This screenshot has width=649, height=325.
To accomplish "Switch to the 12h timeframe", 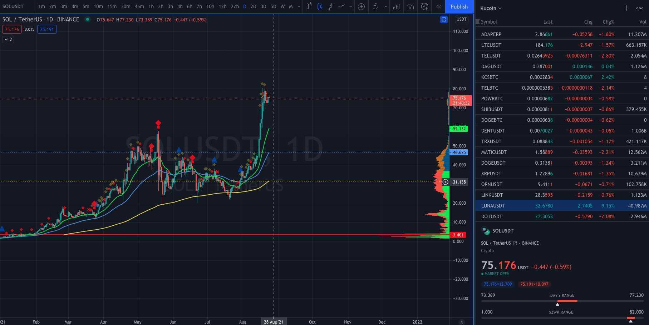I will pos(222,6).
